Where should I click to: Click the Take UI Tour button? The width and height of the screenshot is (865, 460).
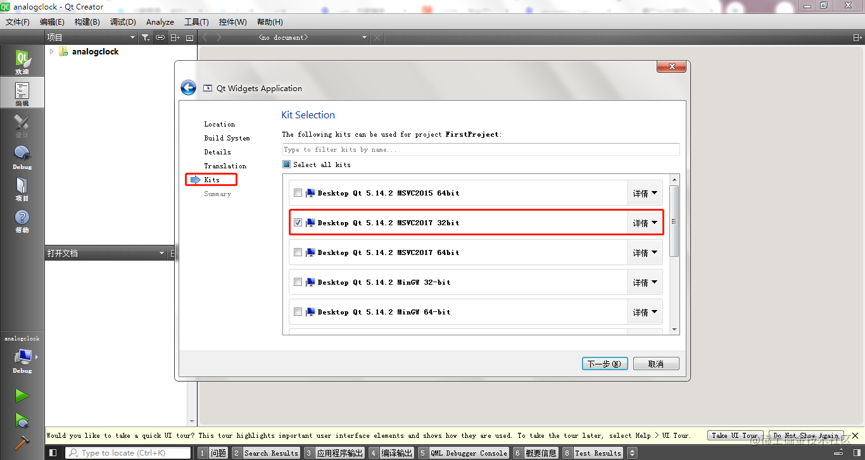pyautogui.click(x=735, y=435)
